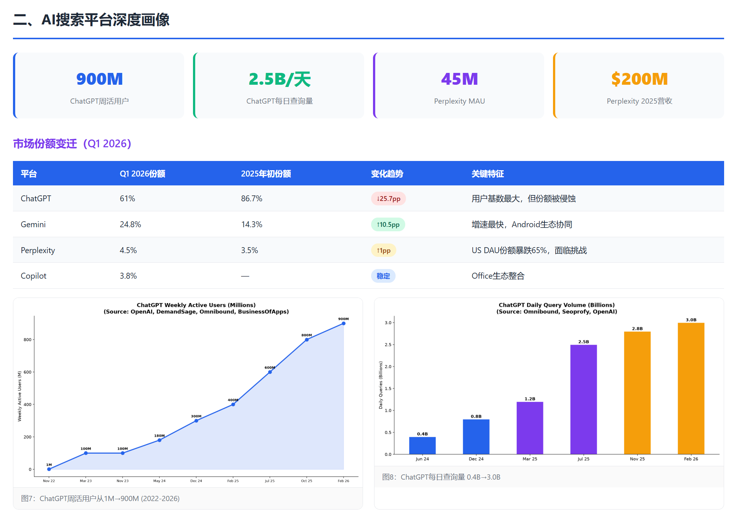Click the Q1 2026份额 column header
The width and height of the screenshot is (733, 514).
[x=142, y=174]
